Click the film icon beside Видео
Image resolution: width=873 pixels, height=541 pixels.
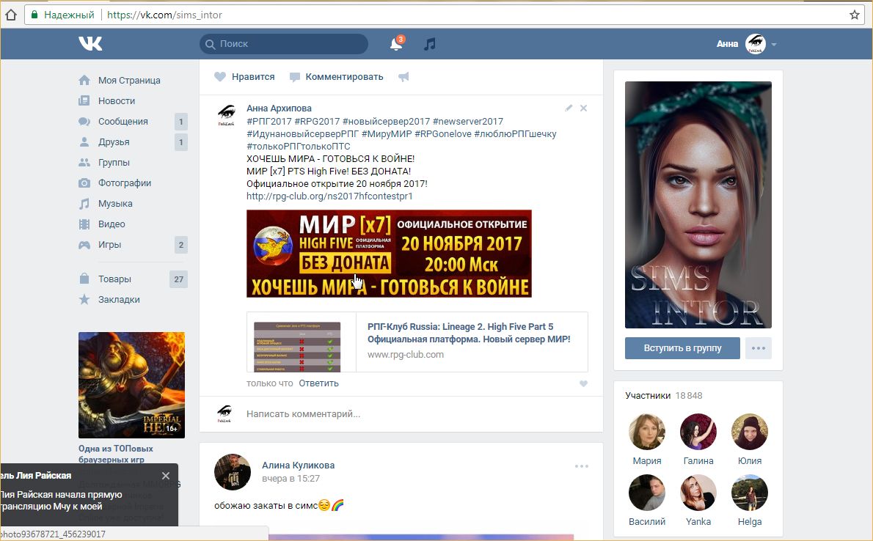84,224
